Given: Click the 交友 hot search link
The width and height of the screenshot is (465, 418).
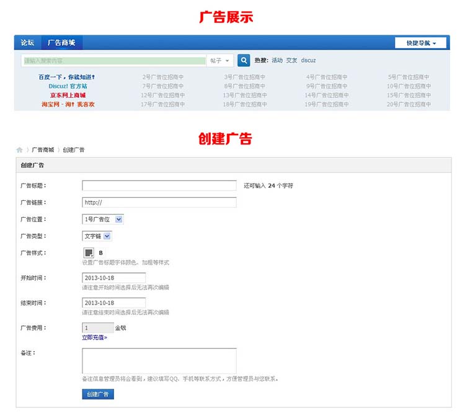Looking at the screenshot, I should (x=291, y=61).
